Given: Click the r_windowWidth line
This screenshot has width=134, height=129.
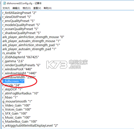Looking at the screenshot, I should pyautogui.click(x=19, y=77).
